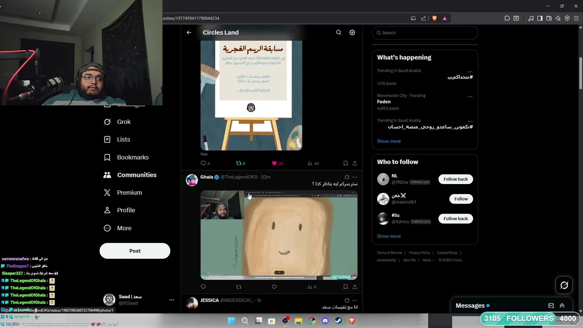Image resolution: width=583 pixels, height=328 pixels.
Task: Open Ghala's Grok explain icon
Action: [x=347, y=177]
